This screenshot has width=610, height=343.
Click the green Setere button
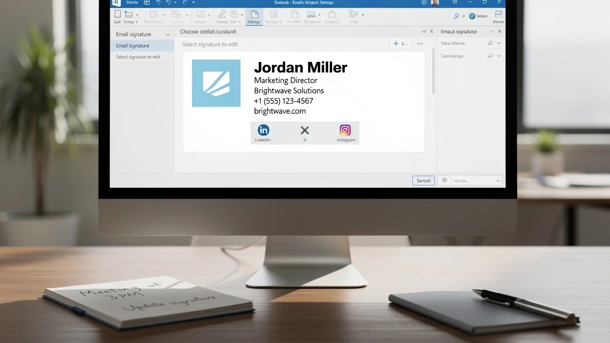point(478,16)
